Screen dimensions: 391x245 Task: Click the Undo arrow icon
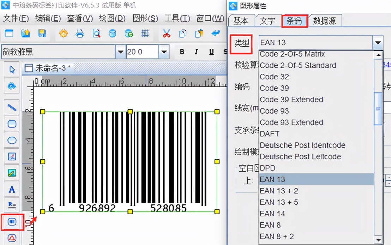(216, 33)
